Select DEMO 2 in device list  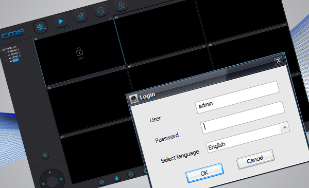(15, 54)
